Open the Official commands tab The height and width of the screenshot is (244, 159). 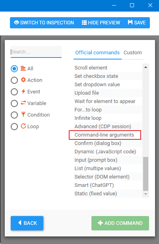[97, 53]
